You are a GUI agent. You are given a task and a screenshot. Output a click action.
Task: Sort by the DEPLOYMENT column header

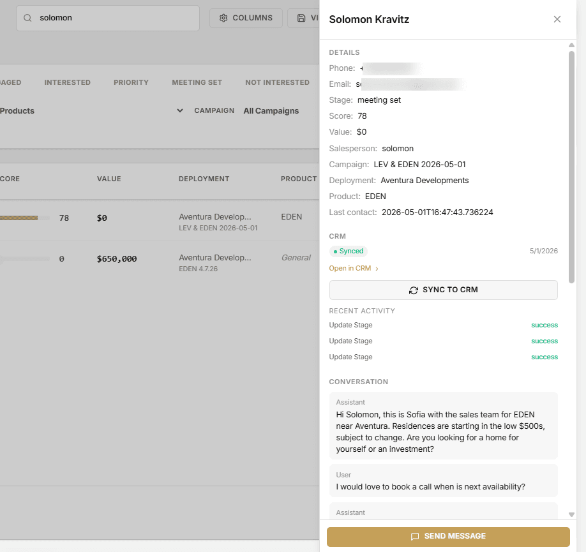pos(204,179)
